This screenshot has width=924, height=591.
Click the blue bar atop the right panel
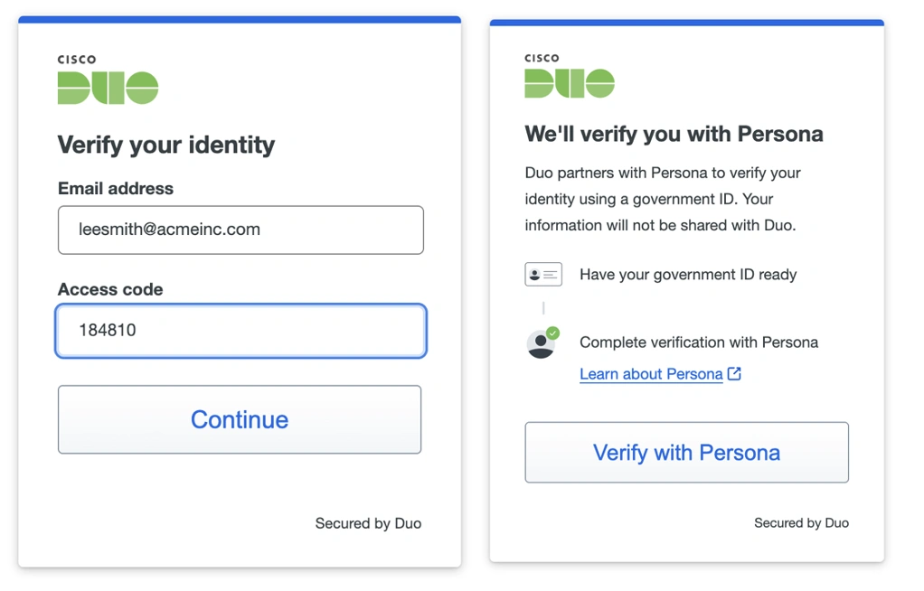pos(686,18)
